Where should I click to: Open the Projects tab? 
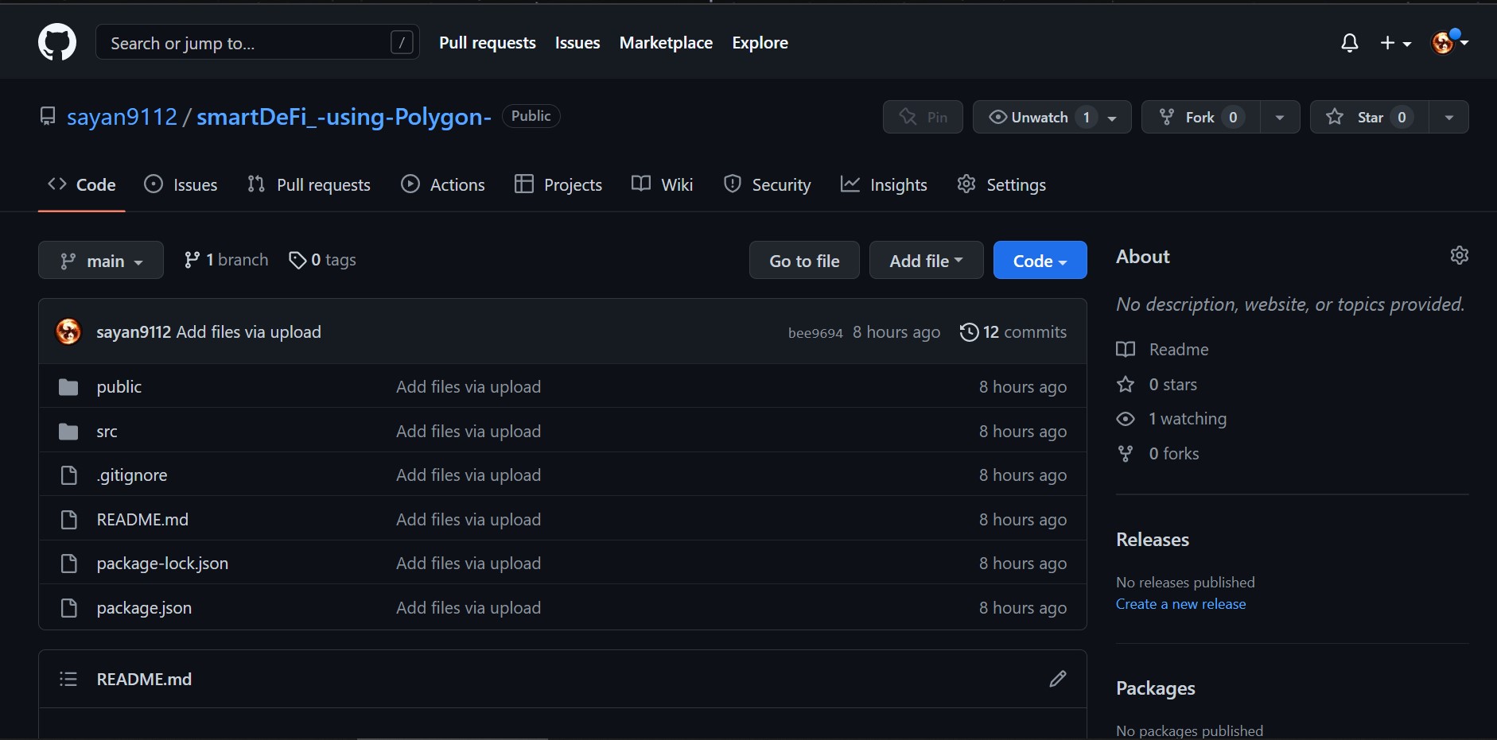pos(558,184)
